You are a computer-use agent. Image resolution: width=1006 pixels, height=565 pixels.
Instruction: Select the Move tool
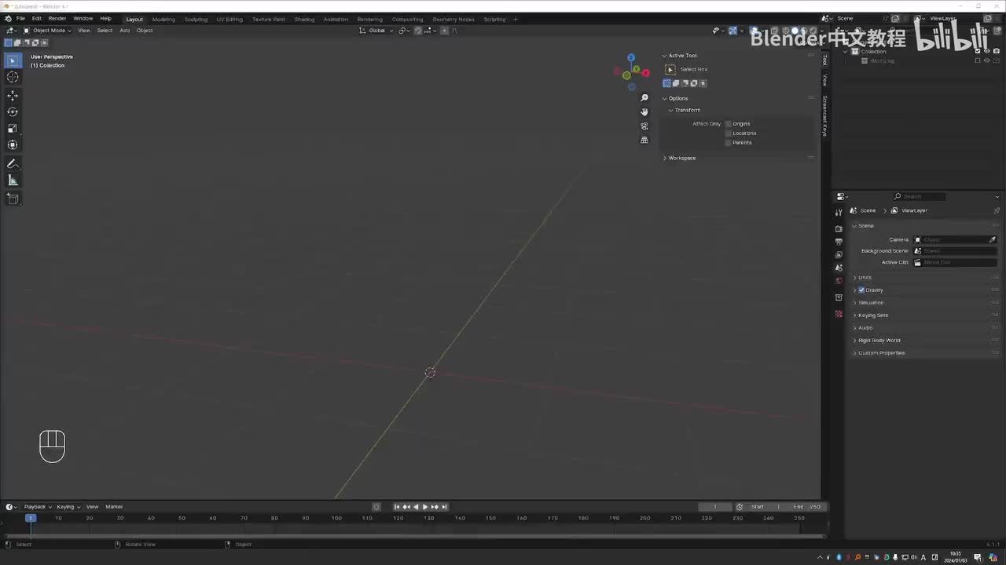[13, 96]
